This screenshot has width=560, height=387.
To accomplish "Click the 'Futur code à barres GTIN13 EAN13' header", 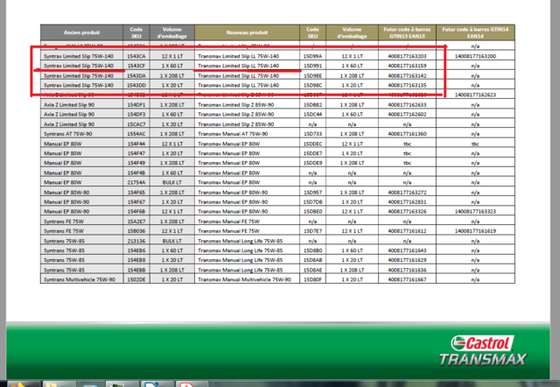I will [x=407, y=32].
